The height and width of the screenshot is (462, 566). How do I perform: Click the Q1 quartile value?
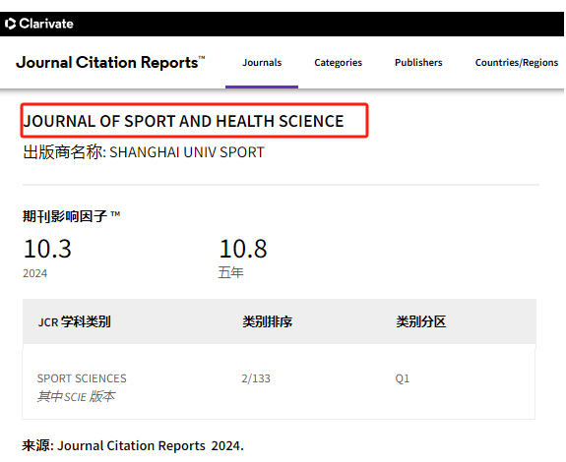(403, 378)
